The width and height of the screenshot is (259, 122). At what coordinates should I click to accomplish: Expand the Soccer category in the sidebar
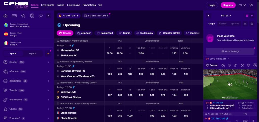point(48,62)
